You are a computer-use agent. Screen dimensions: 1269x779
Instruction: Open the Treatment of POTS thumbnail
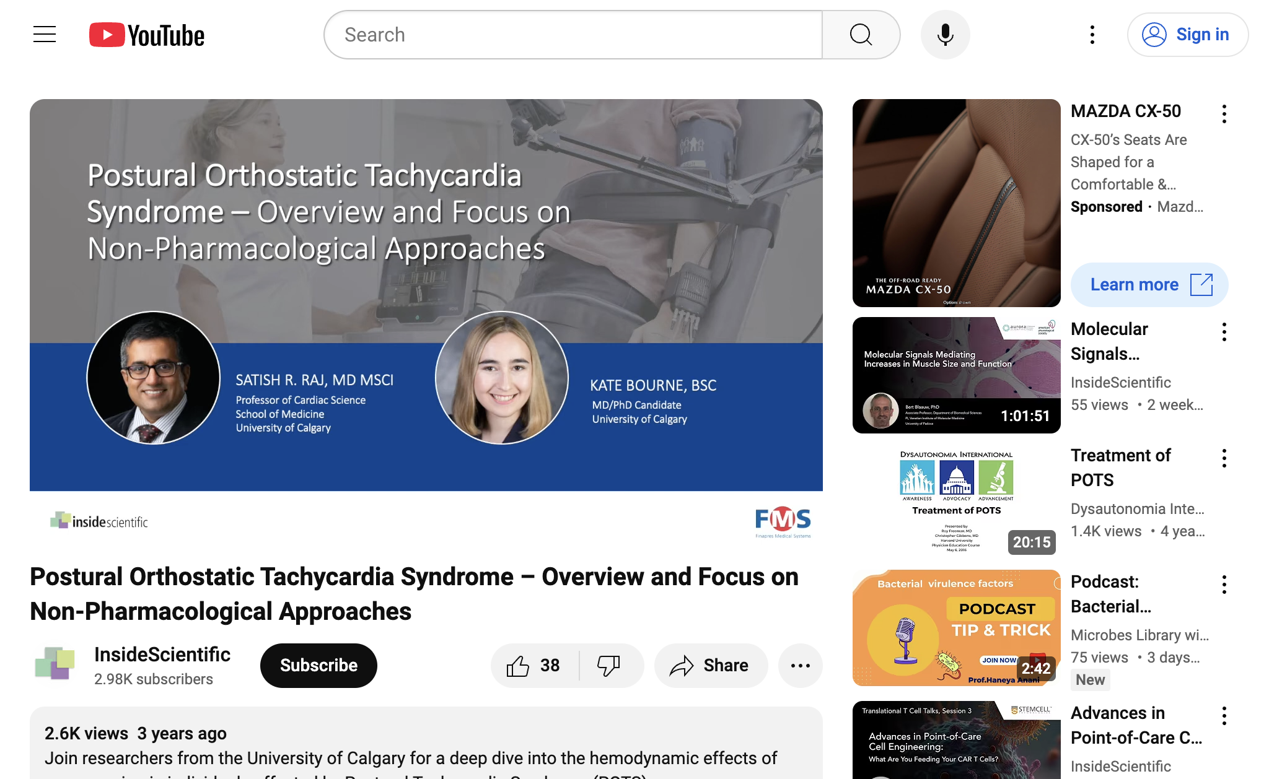click(x=956, y=502)
